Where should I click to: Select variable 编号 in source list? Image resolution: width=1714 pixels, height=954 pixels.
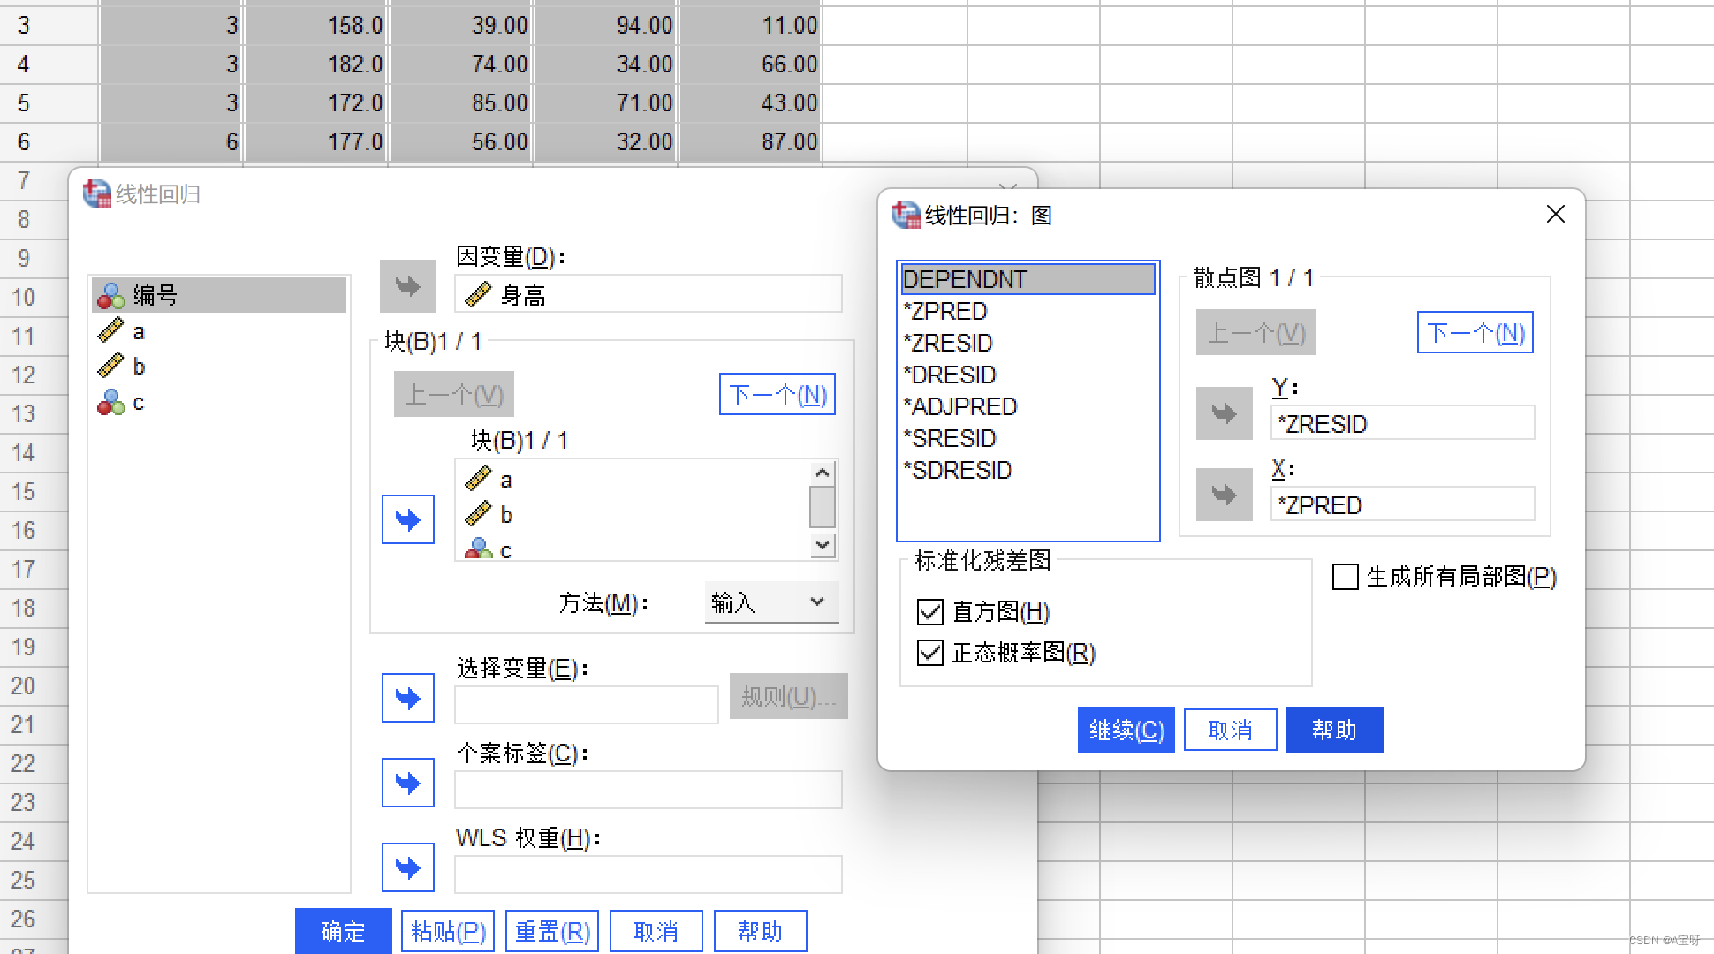155,295
